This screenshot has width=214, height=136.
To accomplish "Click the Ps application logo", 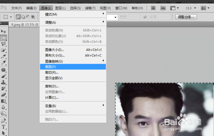I will pos(4,8).
